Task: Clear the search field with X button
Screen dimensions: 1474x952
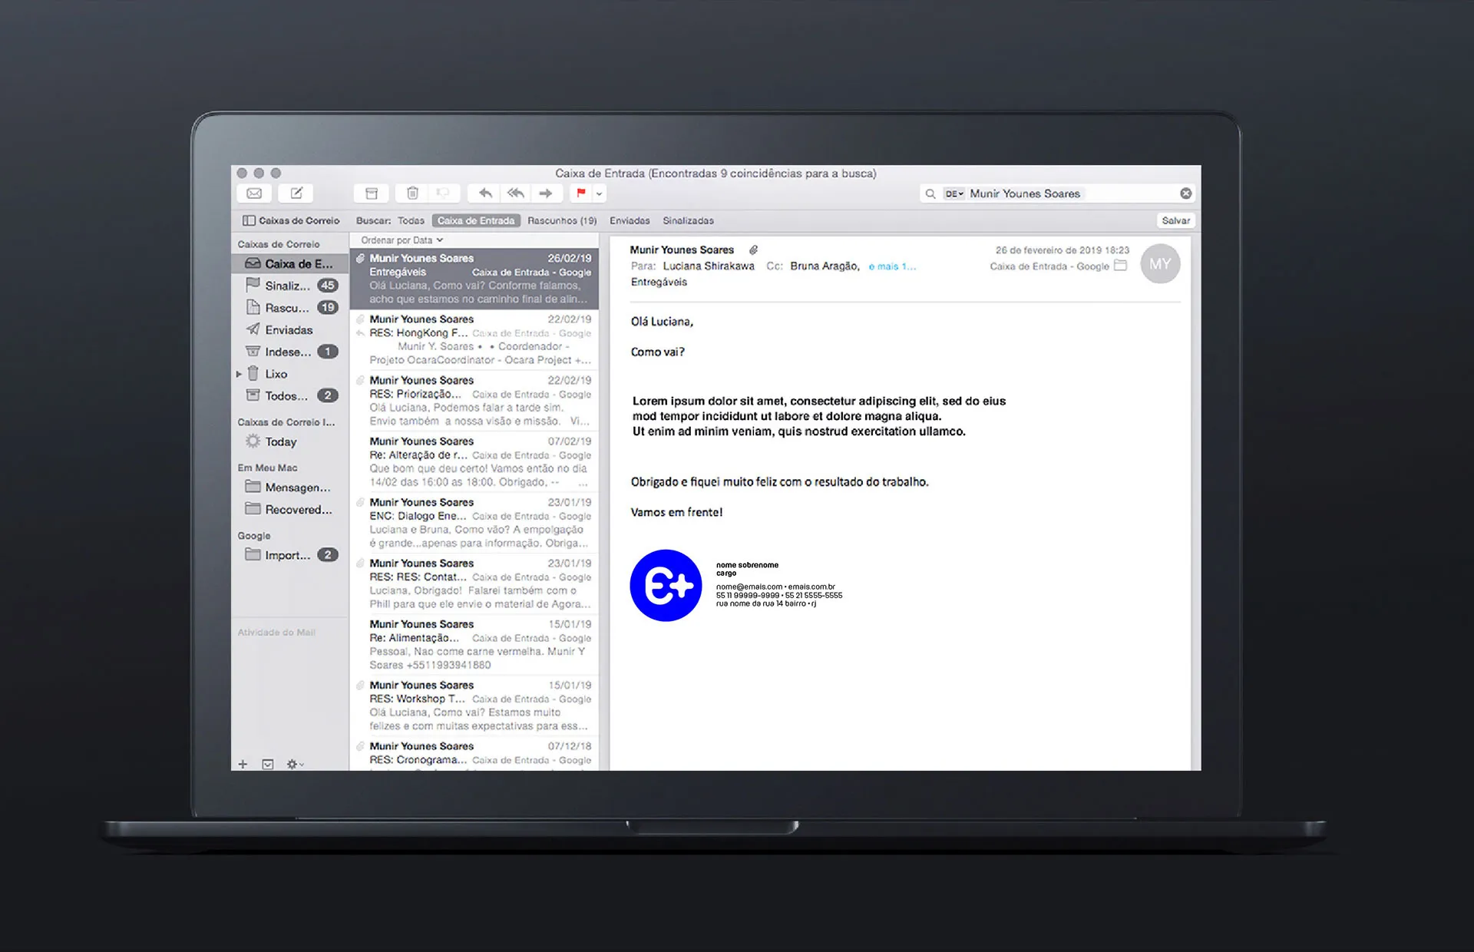Action: 1185,193
